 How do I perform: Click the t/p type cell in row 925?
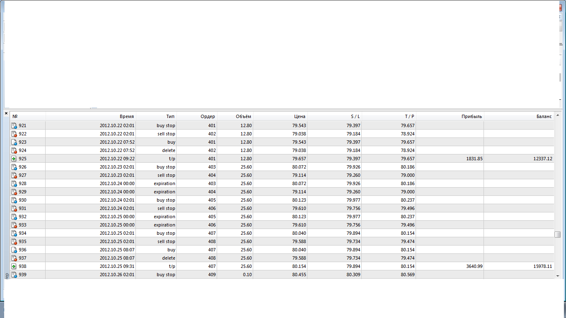(x=156, y=159)
